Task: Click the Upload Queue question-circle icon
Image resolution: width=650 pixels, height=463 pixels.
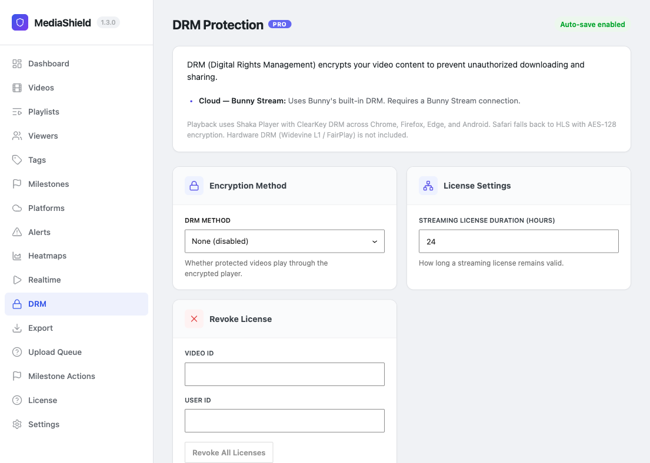Action: (17, 352)
